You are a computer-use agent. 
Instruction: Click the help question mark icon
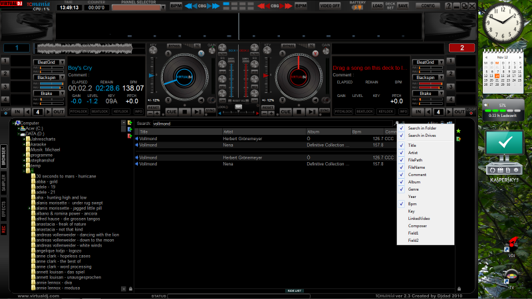pos(448,6)
